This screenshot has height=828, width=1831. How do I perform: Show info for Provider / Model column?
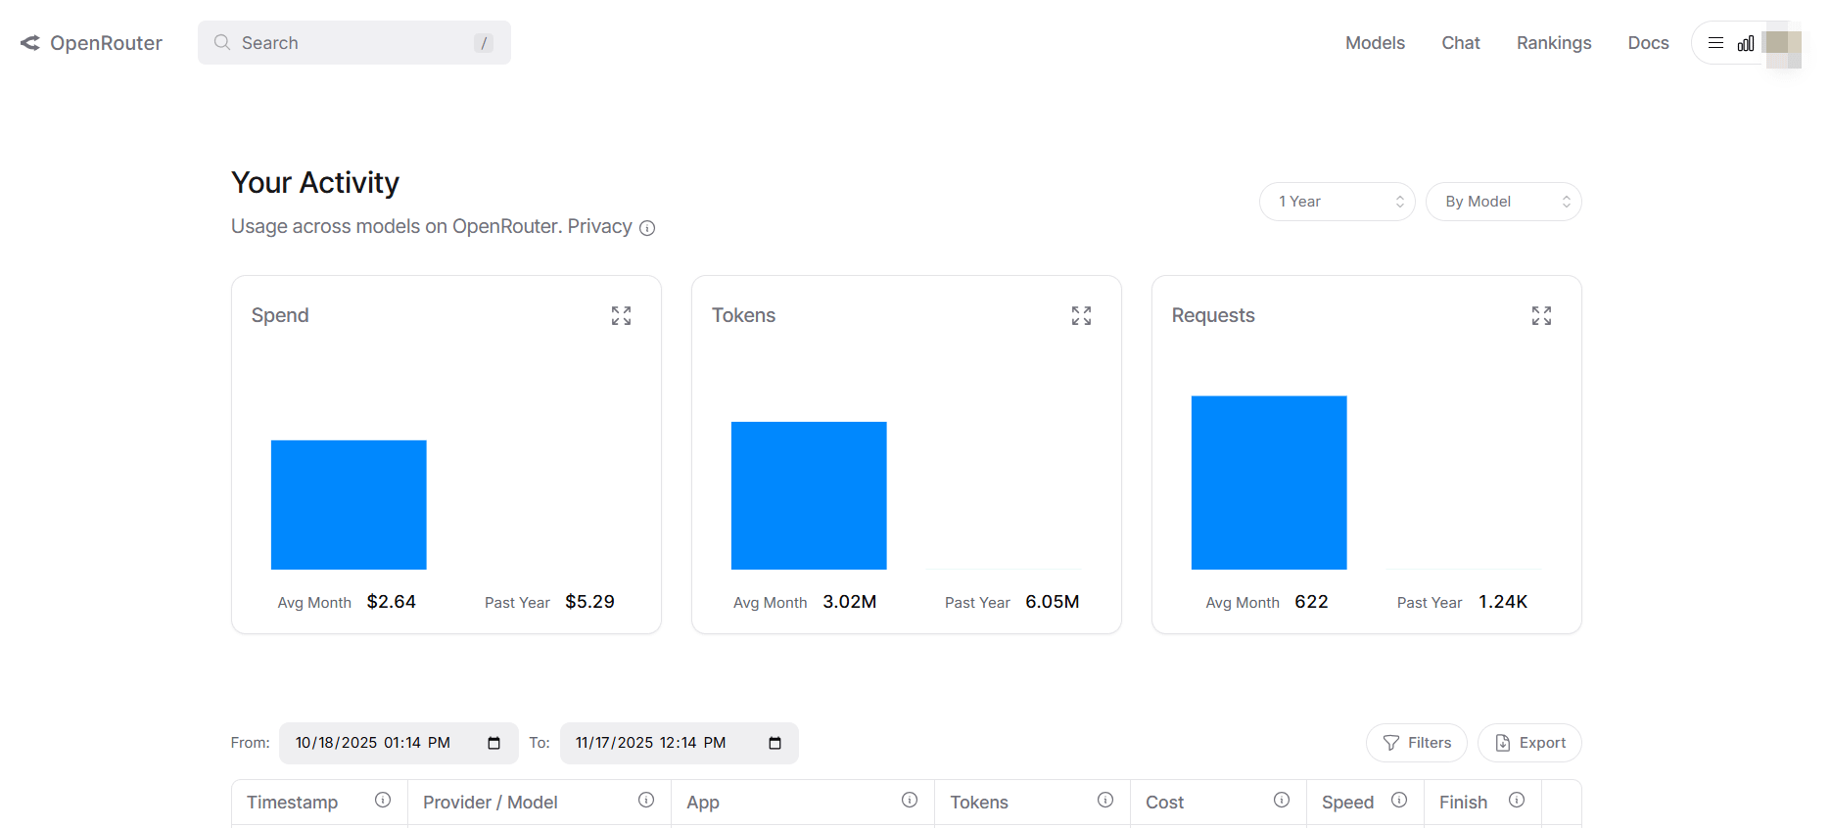(646, 801)
